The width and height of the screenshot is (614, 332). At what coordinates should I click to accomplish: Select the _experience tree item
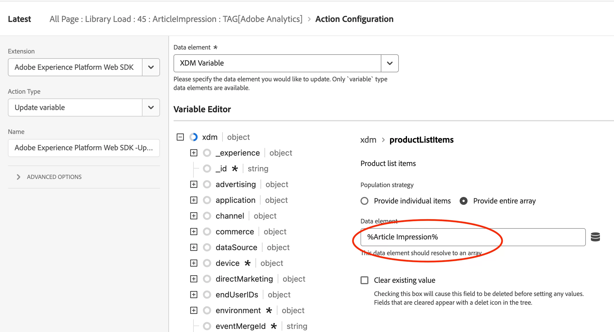point(238,153)
